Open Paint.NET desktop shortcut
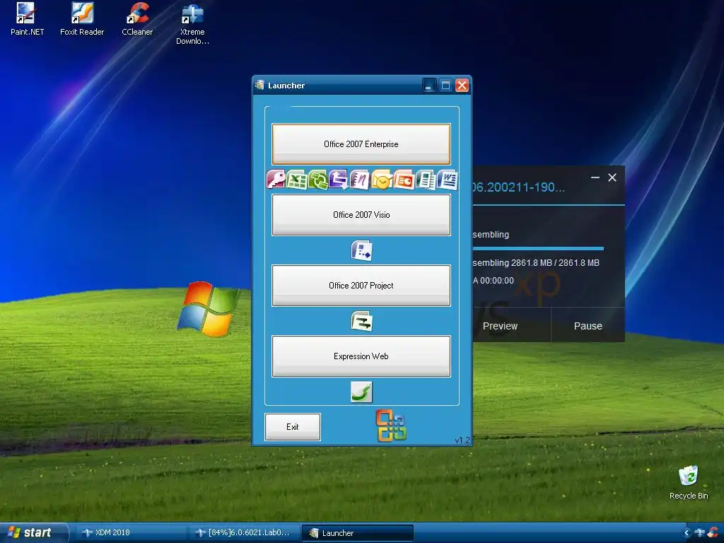The height and width of the screenshot is (543, 724). (x=27, y=19)
